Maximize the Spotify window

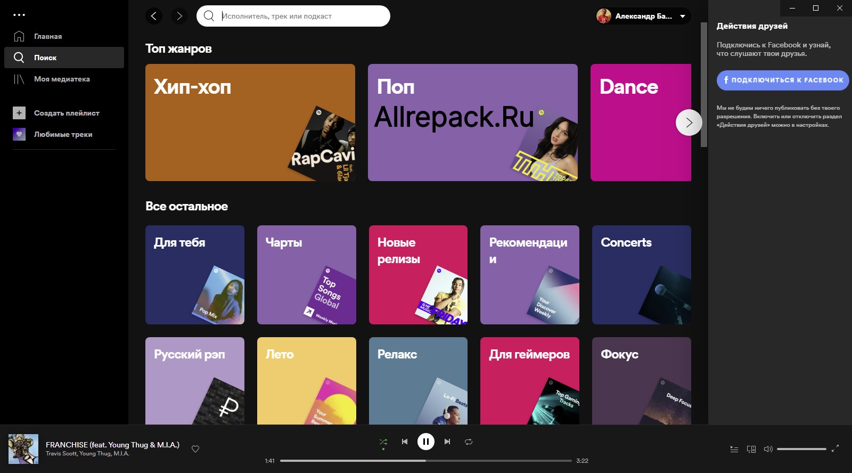click(816, 8)
